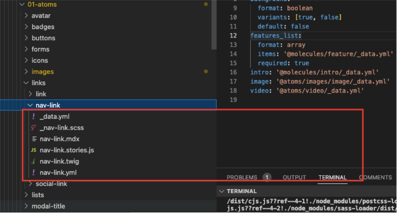Click the 'format: array' line
397x213 pixels.
click(x=282, y=45)
